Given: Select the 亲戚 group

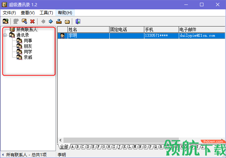Looking at the screenshot, I should click(28, 58).
